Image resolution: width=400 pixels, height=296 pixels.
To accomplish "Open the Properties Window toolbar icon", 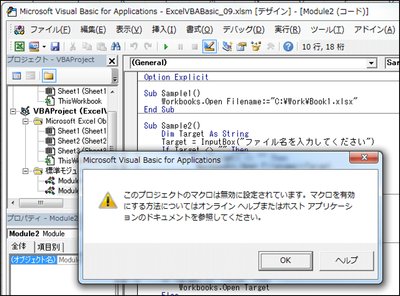I will tap(241, 47).
